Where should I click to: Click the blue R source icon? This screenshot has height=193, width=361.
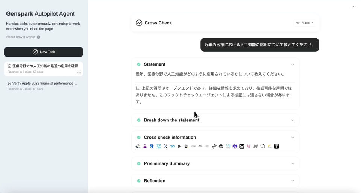[152, 146]
